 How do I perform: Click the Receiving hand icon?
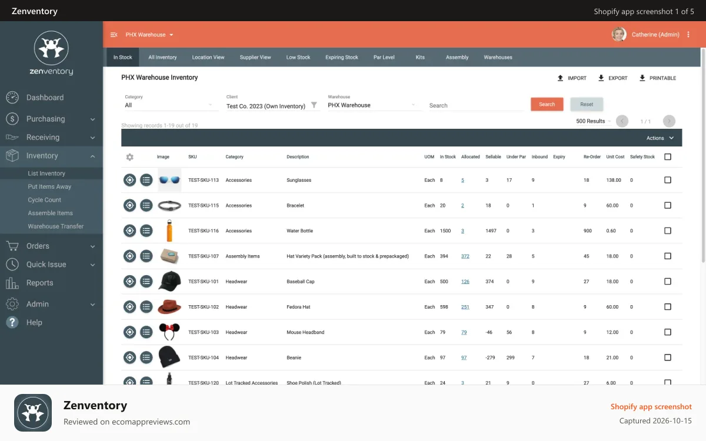12,137
